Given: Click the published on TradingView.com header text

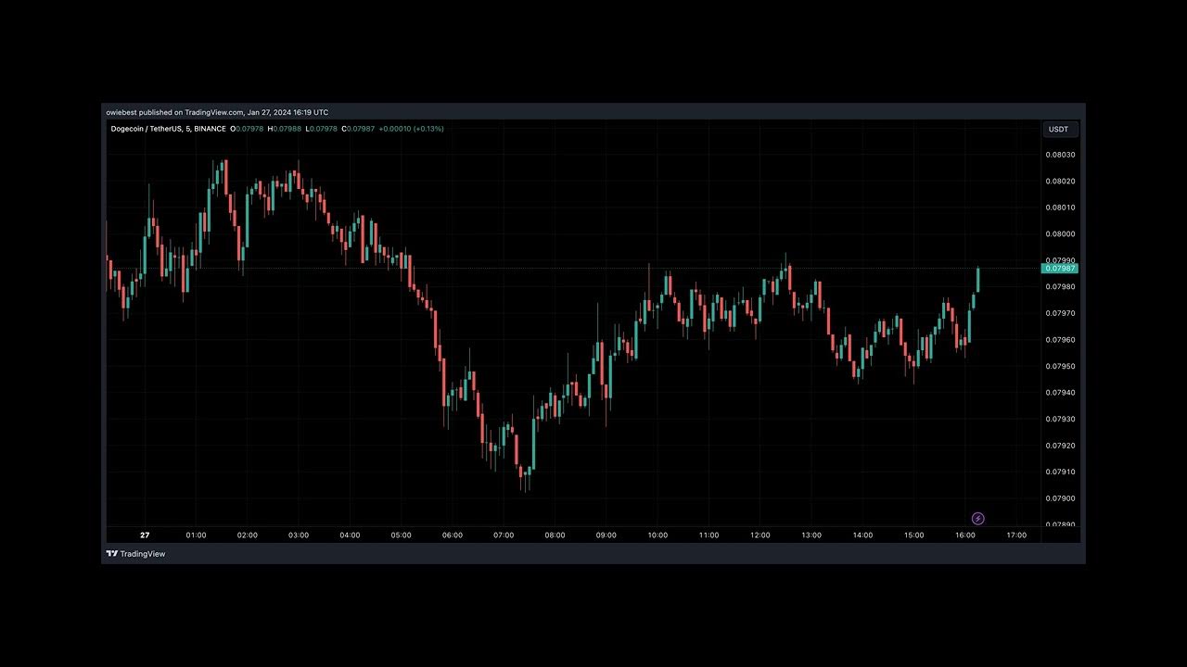Looking at the screenshot, I should tap(217, 112).
